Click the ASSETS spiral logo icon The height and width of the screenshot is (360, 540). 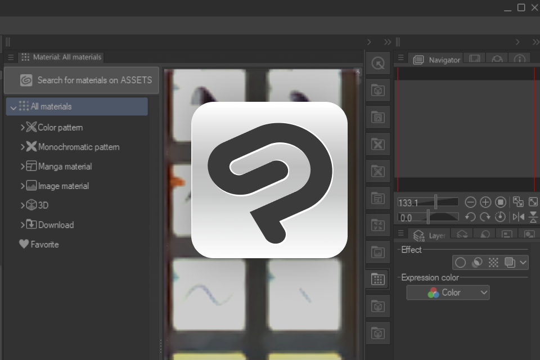(26, 80)
